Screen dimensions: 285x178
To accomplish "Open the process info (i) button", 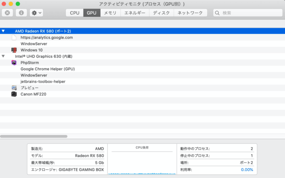I will (21, 13).
